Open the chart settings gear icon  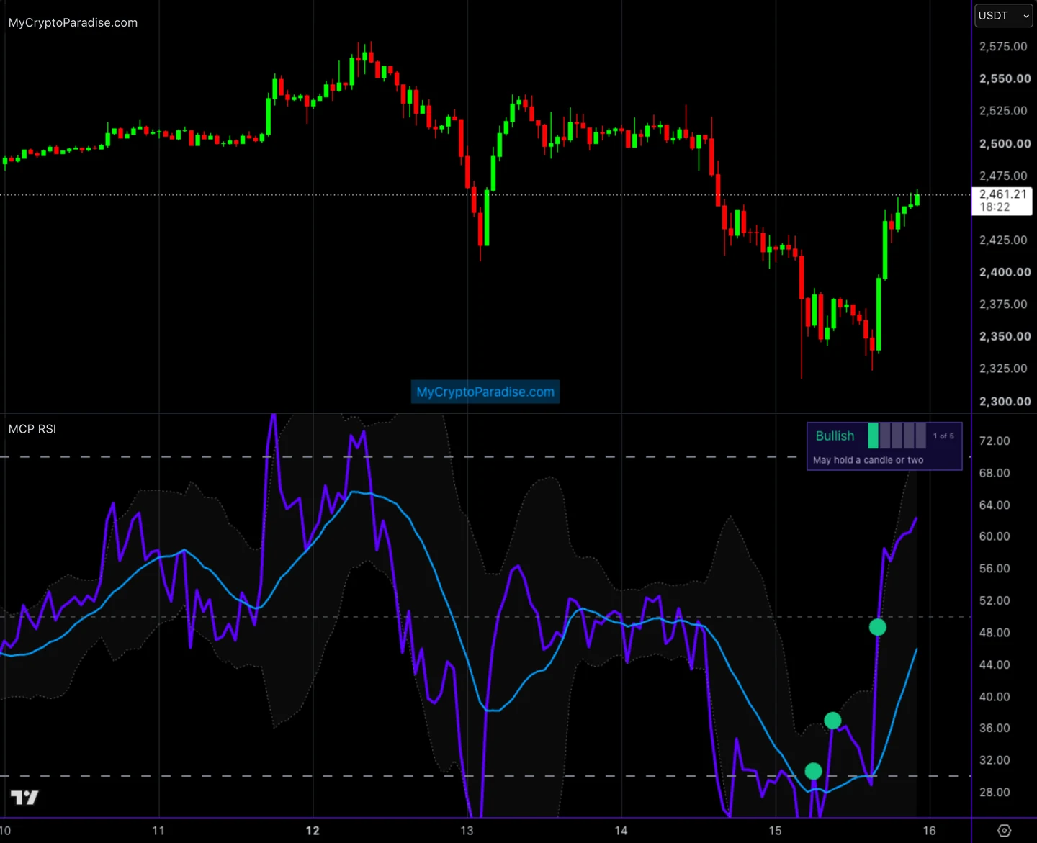1005,831
